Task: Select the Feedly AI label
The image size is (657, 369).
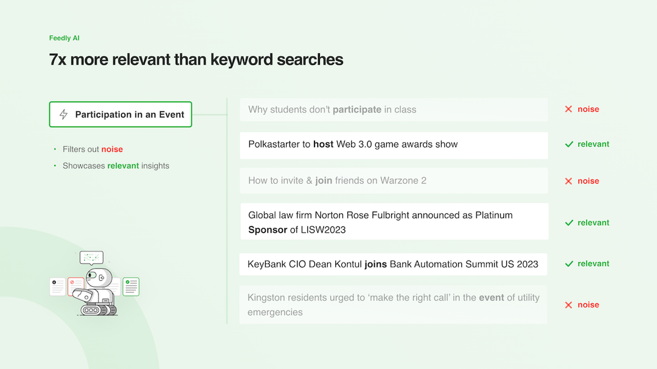Action: (64, 38)
